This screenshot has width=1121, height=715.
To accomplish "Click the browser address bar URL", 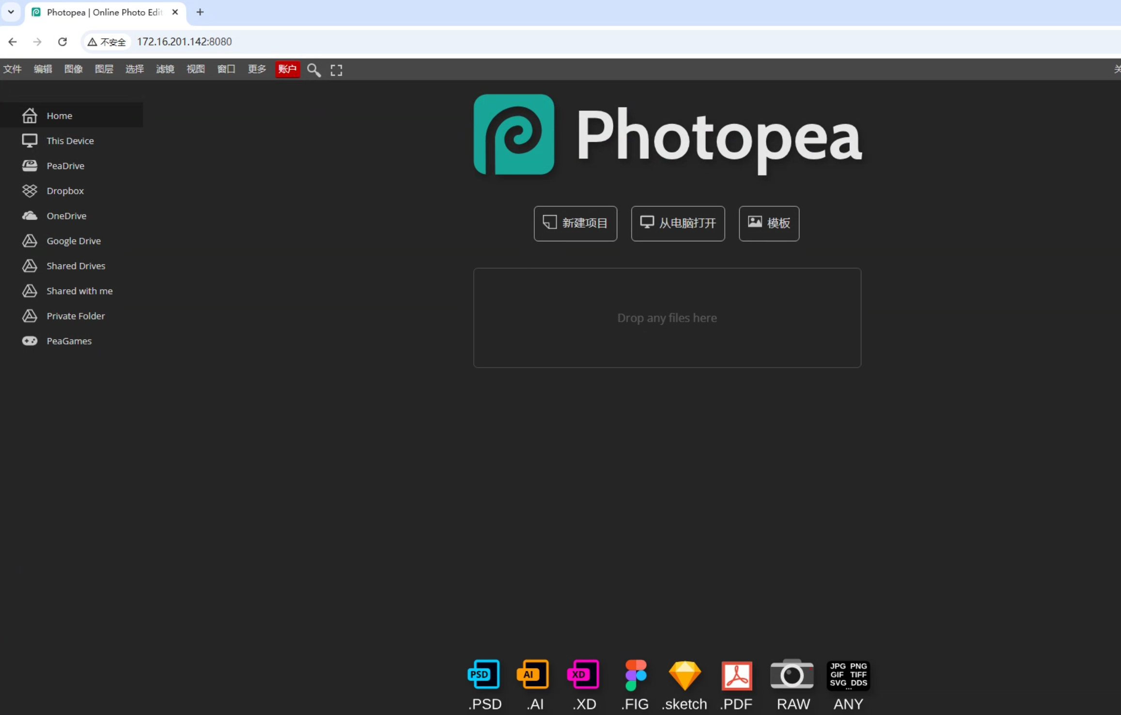I will pos(184,42).
